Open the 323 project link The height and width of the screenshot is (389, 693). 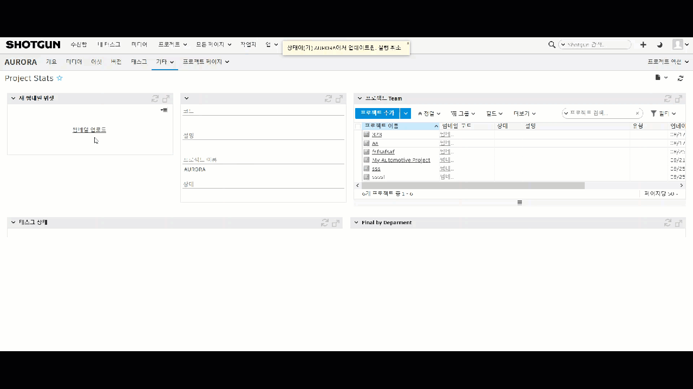coord(377,135)
